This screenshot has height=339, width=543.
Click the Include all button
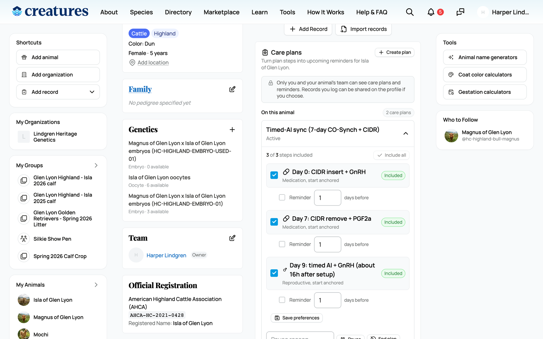(x=392, y=155)
